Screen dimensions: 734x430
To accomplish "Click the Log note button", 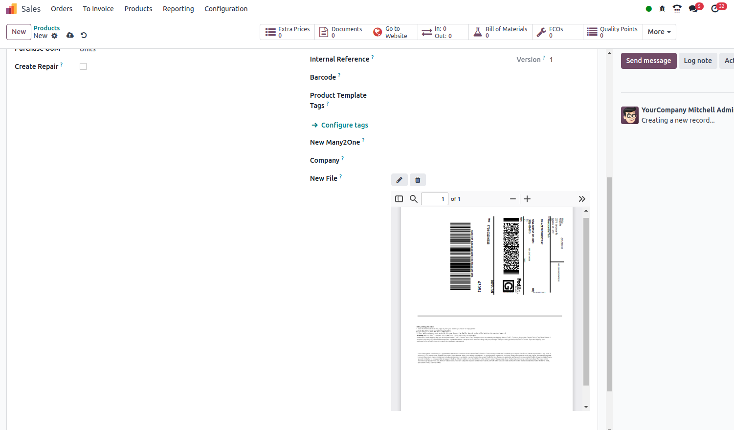I will pyautogui.click(x=698, y=61).
